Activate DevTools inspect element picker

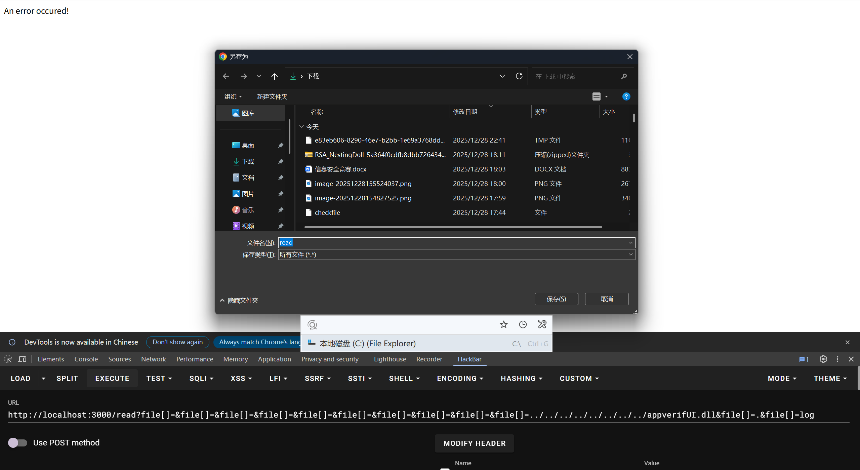point(8,359)
